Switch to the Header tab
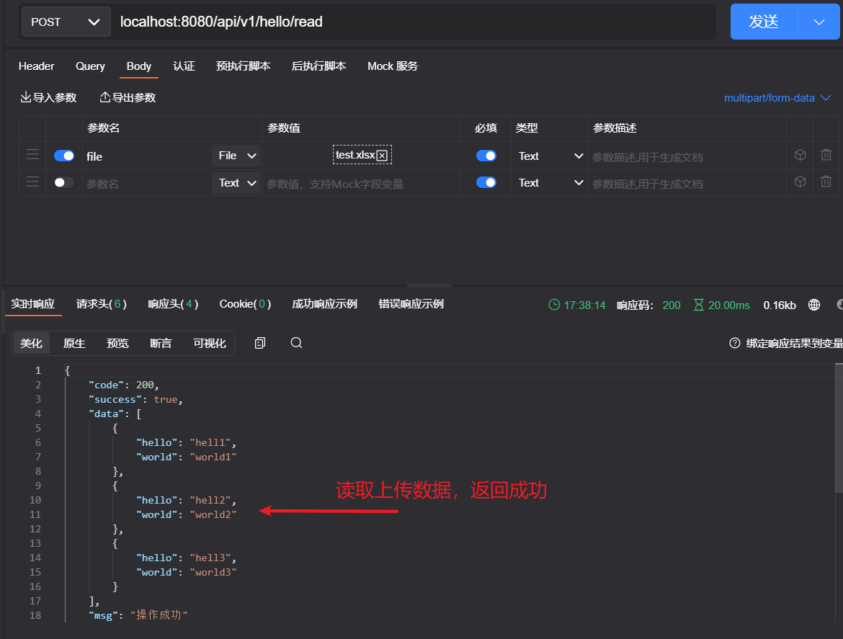Screen dimensions: 843x639 click(x=36, y=66)
